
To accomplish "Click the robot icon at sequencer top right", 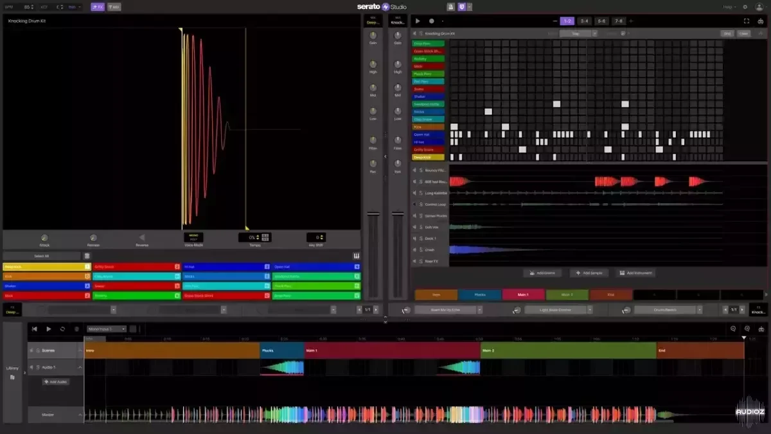I will [759, 21].
